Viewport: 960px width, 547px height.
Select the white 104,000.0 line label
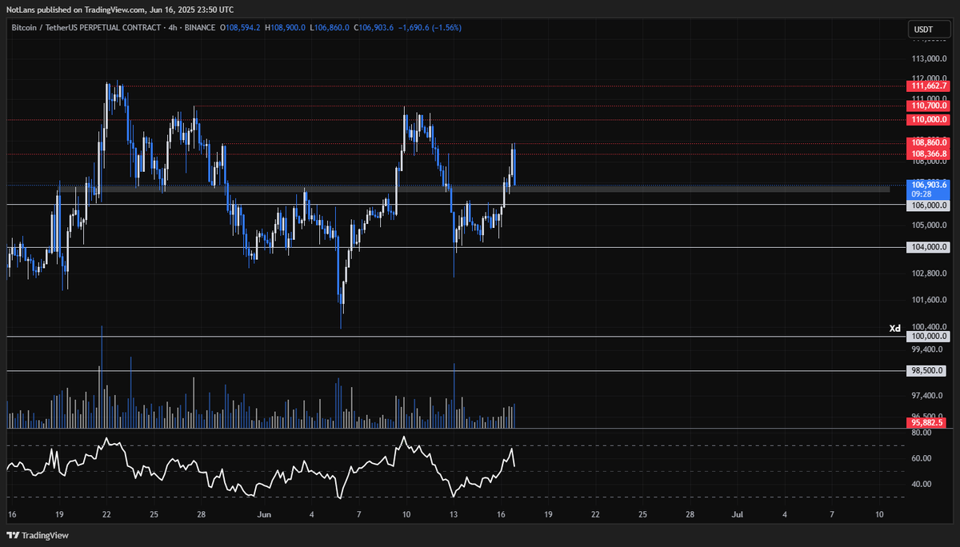(928, 247)
